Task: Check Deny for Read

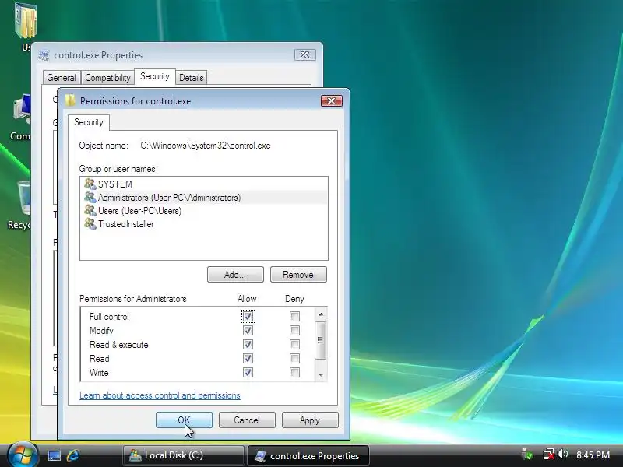Action: point(294,359)
